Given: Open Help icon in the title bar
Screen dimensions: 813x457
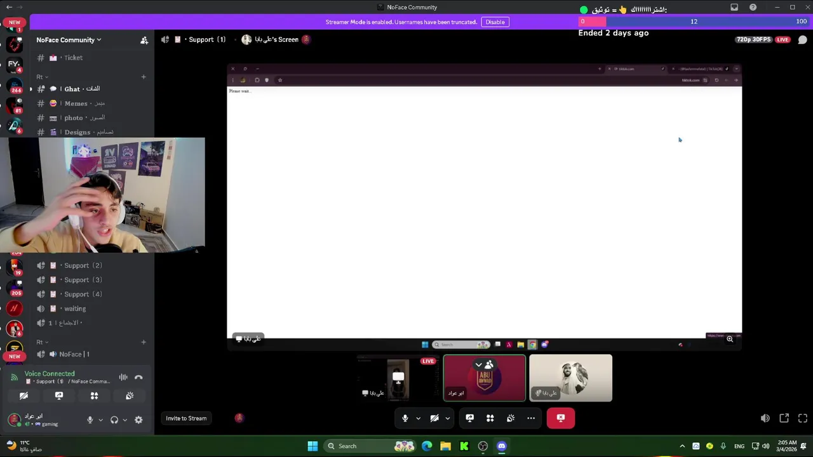Looking at the screenshot, I should pos(753,8).
